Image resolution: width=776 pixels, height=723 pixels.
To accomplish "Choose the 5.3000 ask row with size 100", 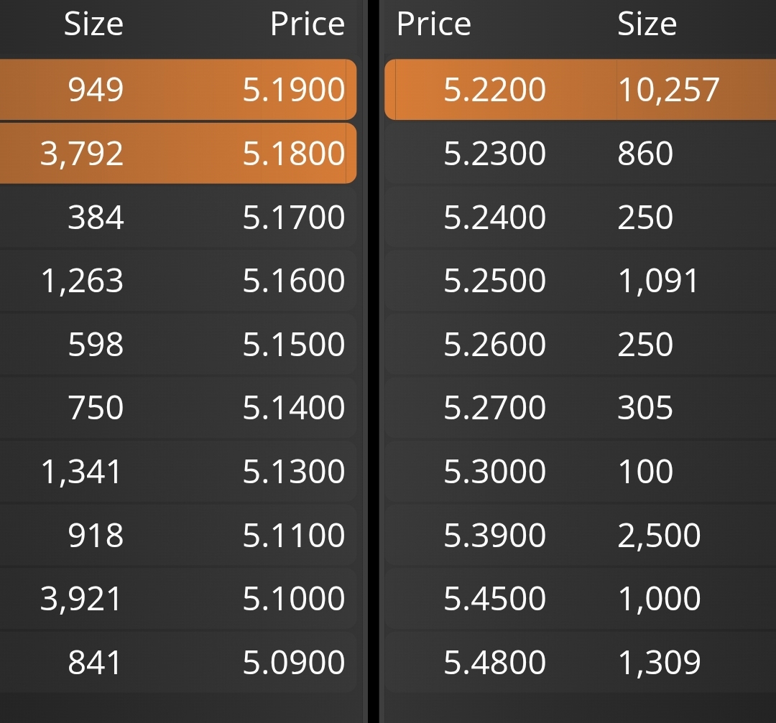I will coord(580,471).
